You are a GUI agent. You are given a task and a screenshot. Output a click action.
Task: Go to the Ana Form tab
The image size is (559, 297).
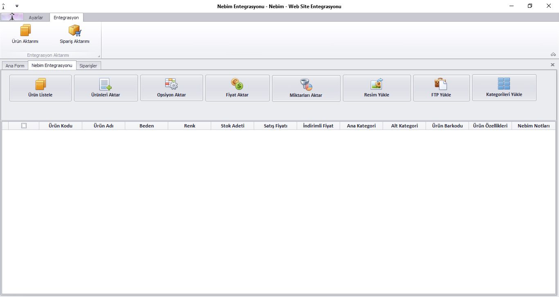[15, 66]
